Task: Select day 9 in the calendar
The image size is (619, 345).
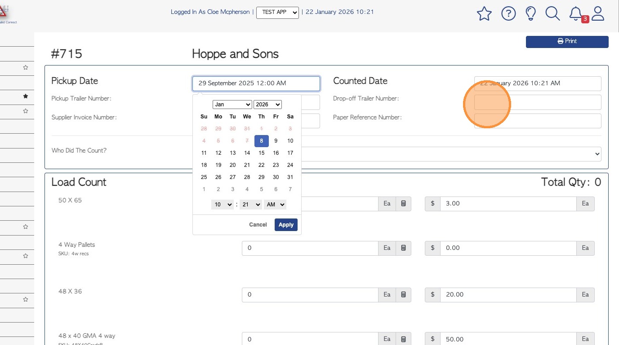Action: pos(276,141)
